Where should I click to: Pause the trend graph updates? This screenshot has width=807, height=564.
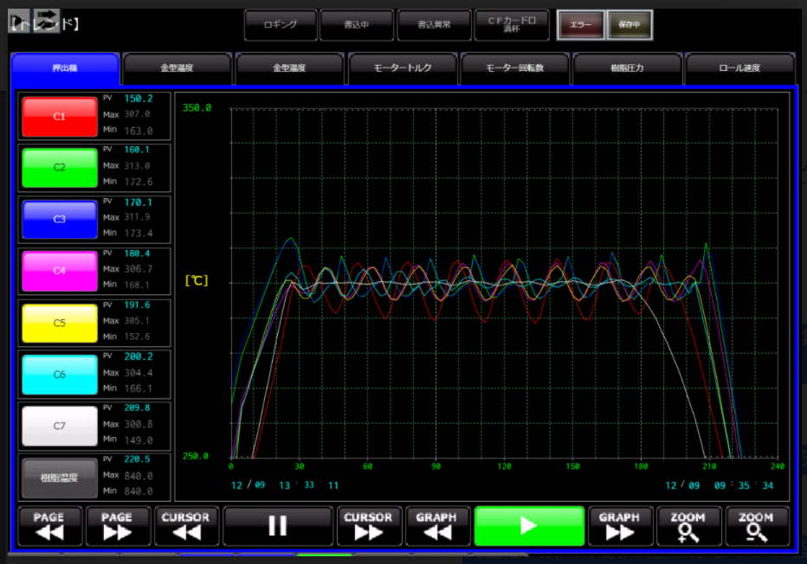(x=278, y=526)
